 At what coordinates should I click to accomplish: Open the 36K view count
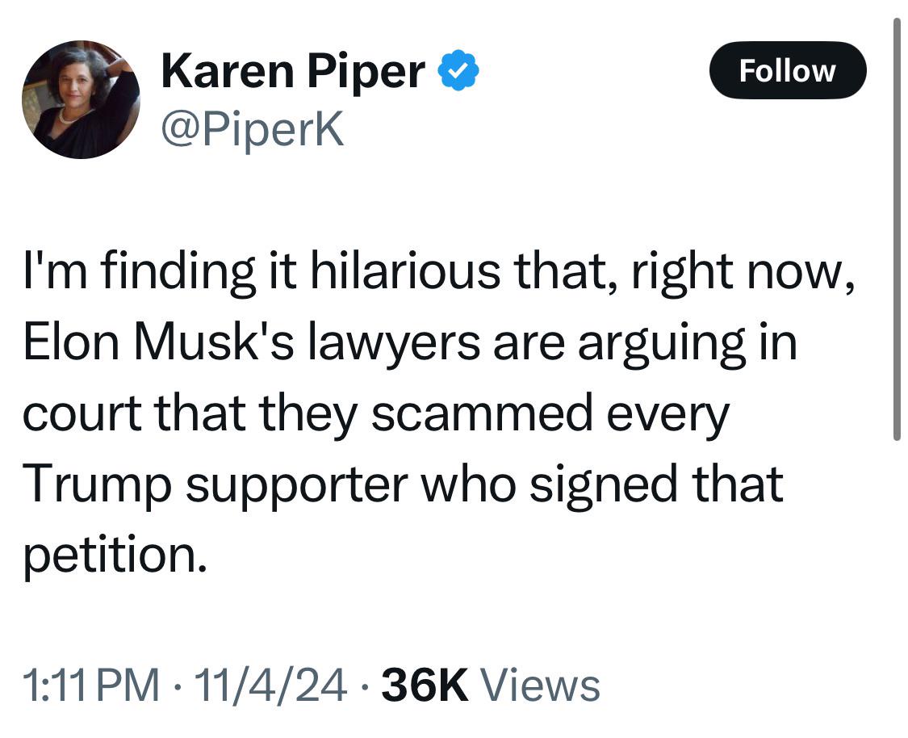tap(425, 686)
